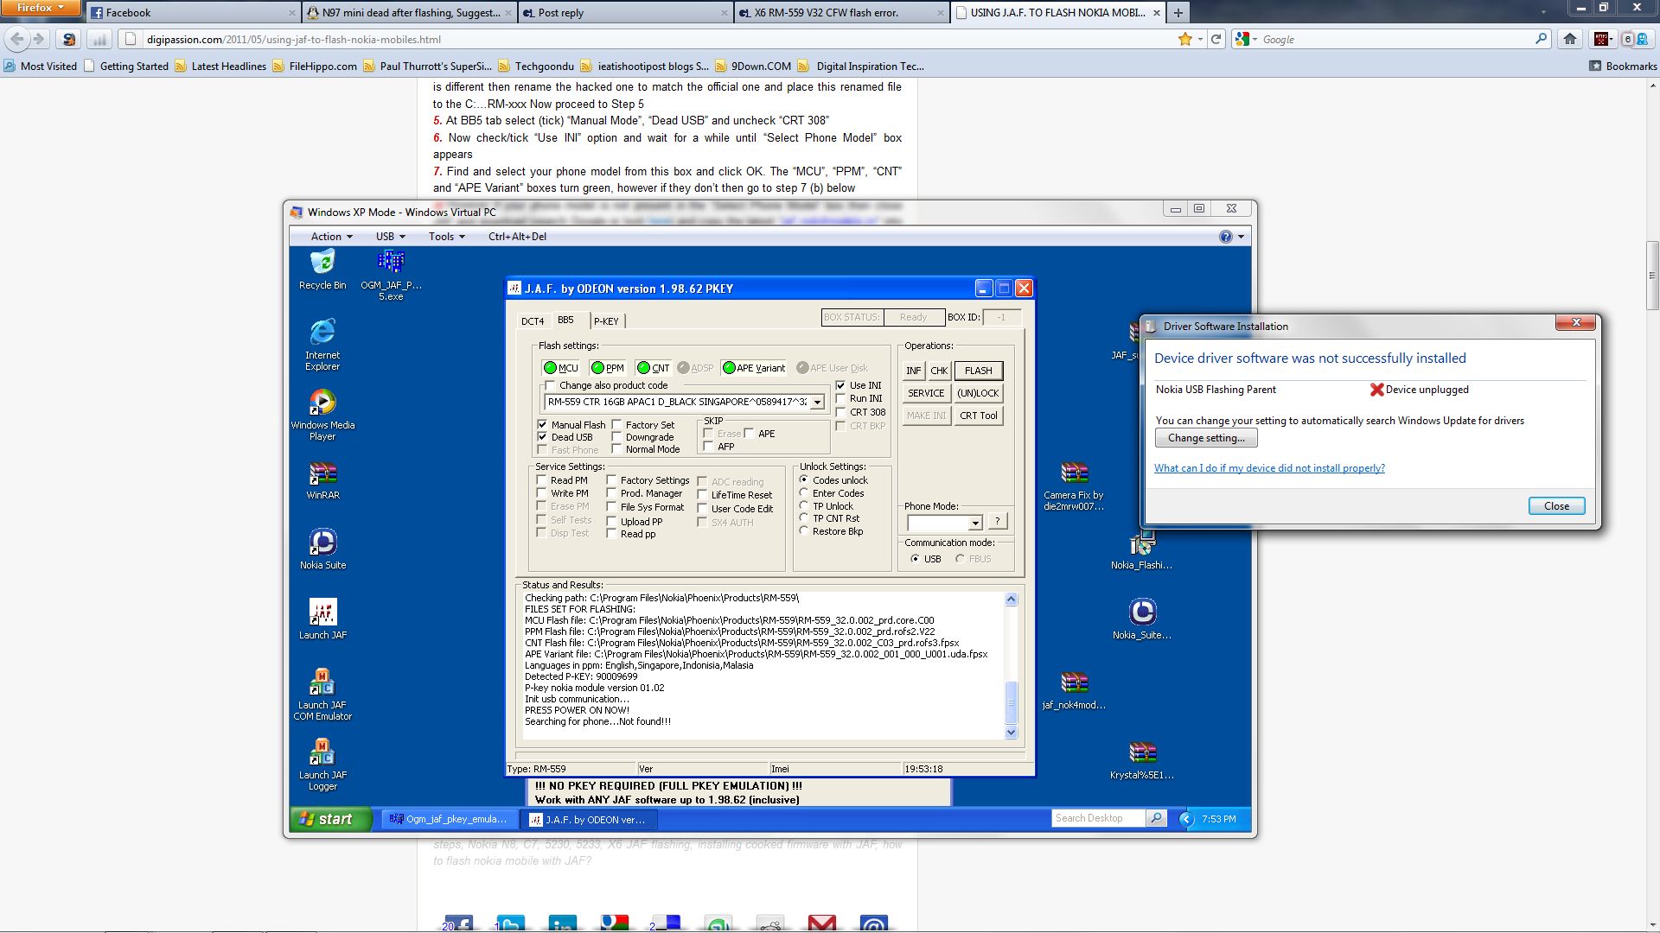Click the Search Desktop magnifier icon
The height and width of the screenshot is (933, 1660).
[1156, 818]
